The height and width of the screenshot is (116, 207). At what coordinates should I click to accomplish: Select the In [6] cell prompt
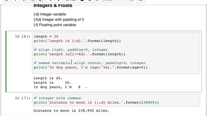click(23, 36)
